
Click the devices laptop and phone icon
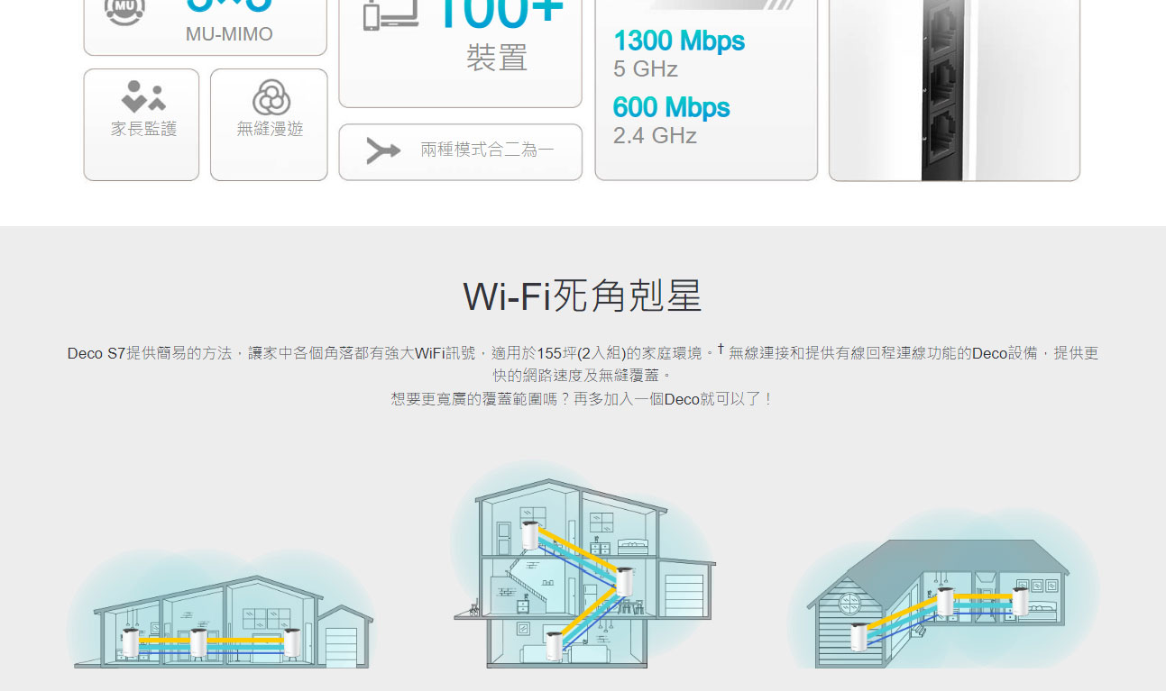pos(390,15)
